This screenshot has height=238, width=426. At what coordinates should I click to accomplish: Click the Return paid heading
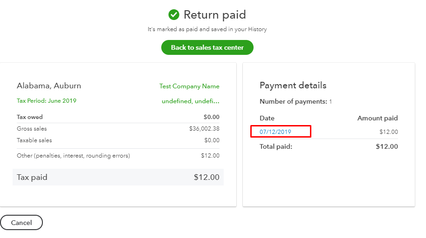click(214, 15)
